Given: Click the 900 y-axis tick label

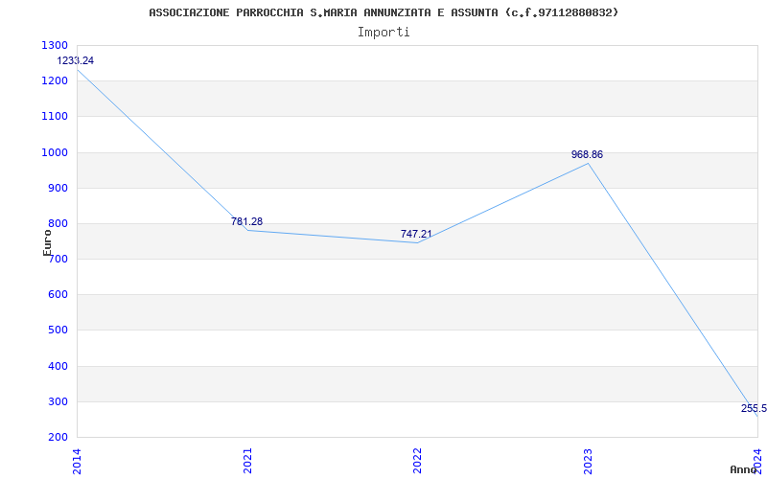Looking at the screenshot, I should coord(58,188).
